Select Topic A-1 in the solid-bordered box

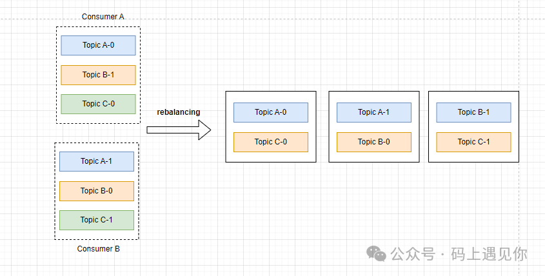pyautogui.click(x=374, y=112)
